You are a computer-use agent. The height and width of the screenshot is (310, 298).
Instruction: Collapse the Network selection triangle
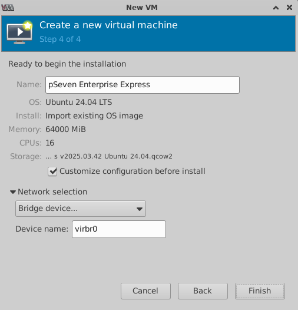pyautogui.click(x=13, y=192)
